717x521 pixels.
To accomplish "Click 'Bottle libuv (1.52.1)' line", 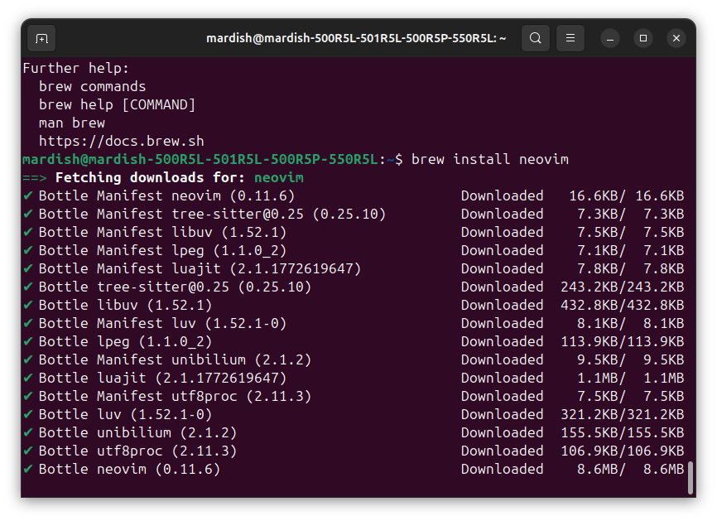I will pyautogui.click(x=126, y=306).
